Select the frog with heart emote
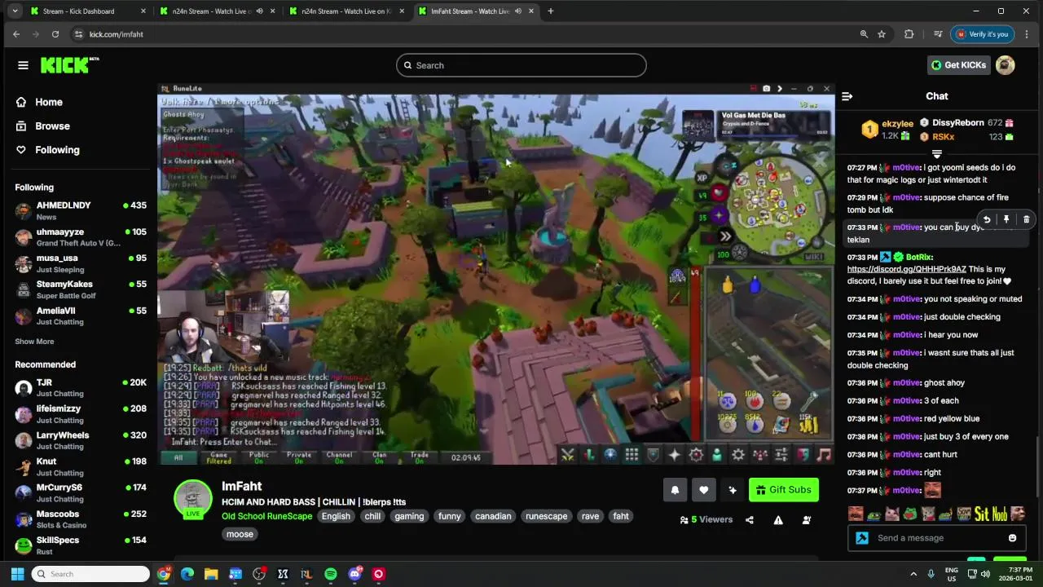Viewport: 1043px width, 587px height. pyautogui.click(x=910, y=514)
